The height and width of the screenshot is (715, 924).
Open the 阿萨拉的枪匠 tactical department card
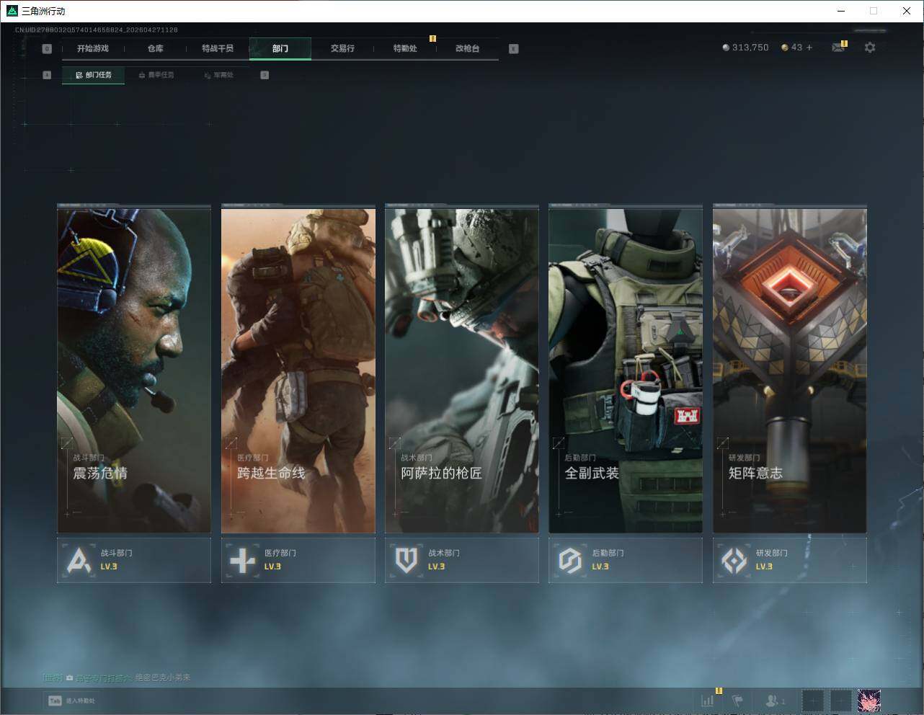(x=462, y=370)
